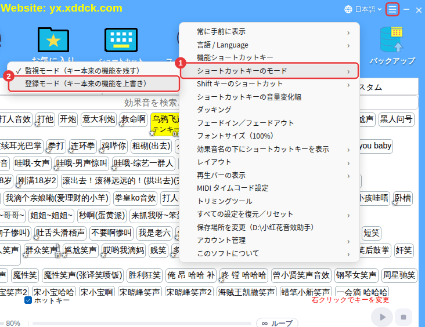Play the 意大利炮 sound effect
425x327 pixels.
[99, 119]
